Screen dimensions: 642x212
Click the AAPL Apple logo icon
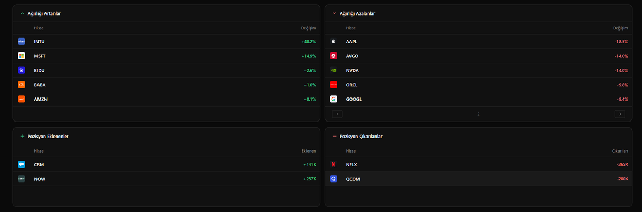tap(333, 41)
